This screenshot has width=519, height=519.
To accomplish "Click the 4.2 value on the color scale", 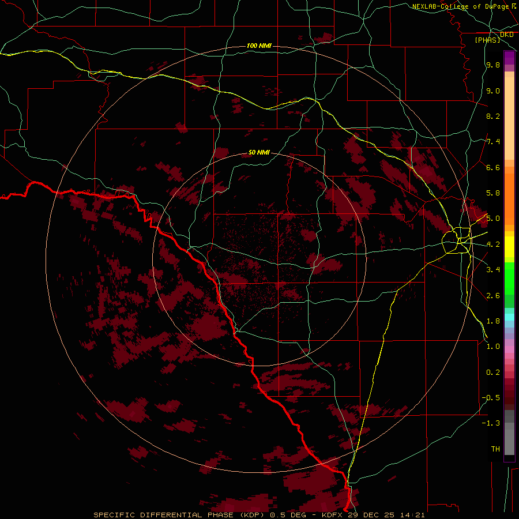I will pos(493,245).
